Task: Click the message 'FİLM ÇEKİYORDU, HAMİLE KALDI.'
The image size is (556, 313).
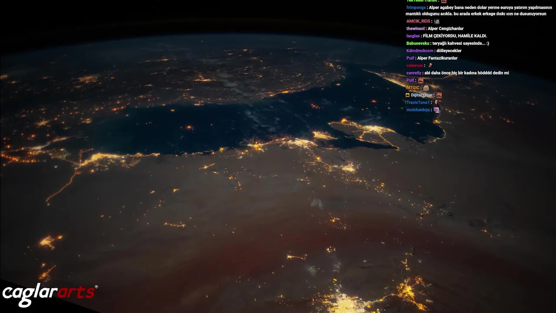Action: coord(455,36)
